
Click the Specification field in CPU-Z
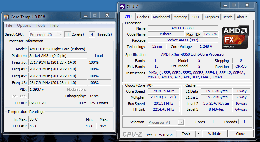tap(199, 54)
